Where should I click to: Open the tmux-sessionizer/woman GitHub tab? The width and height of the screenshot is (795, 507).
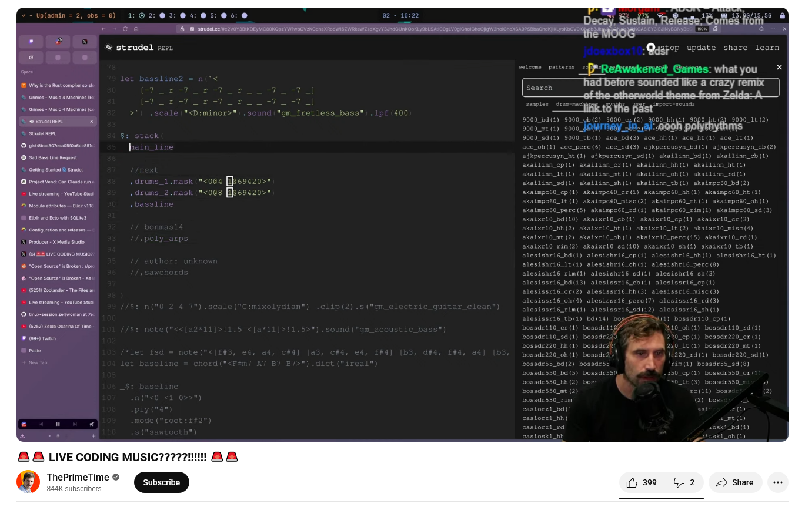58,314
